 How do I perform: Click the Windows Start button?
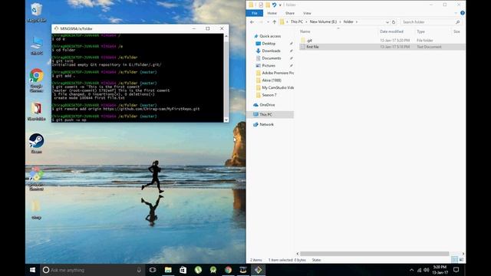32,270
